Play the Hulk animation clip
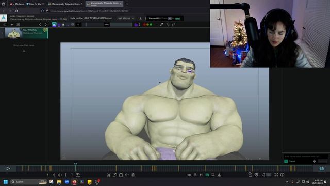Screen dimensions: 330x186 coord(8,168)
